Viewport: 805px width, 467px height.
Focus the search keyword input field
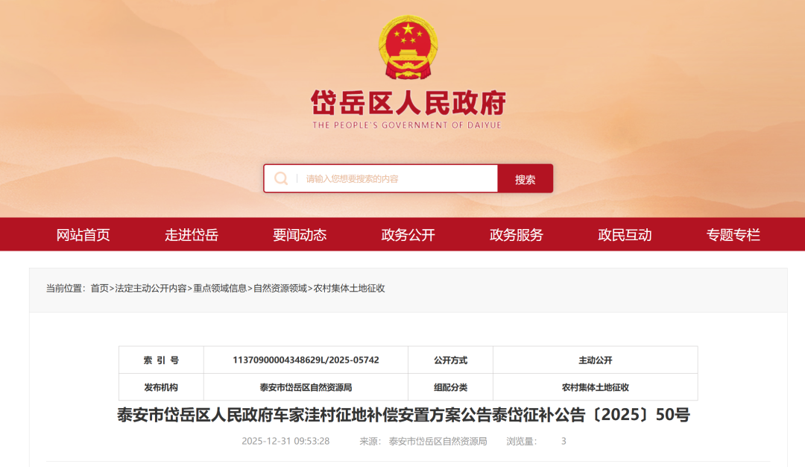395,179
